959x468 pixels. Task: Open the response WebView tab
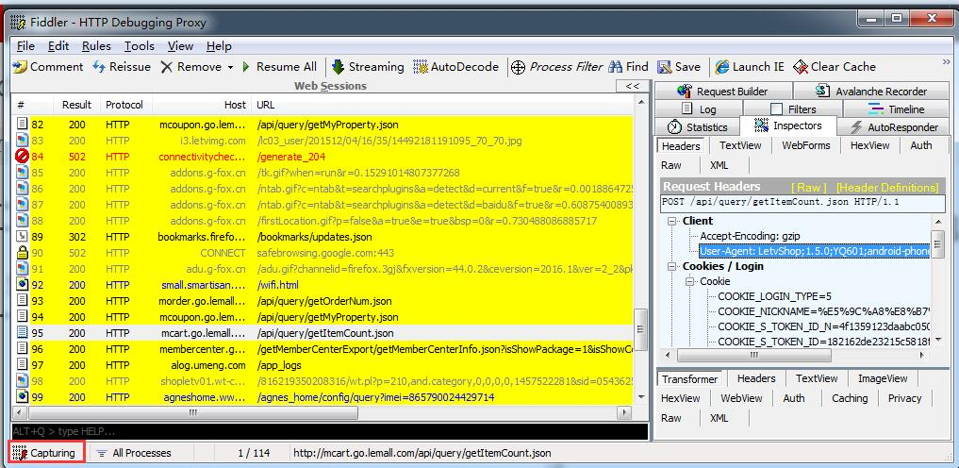[x=741, y=398]
